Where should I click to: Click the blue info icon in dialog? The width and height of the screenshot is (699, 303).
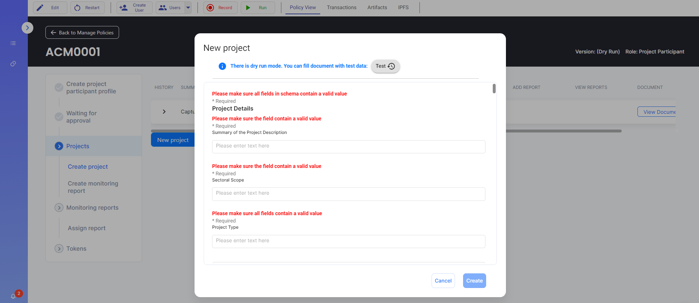coord(222,66)
